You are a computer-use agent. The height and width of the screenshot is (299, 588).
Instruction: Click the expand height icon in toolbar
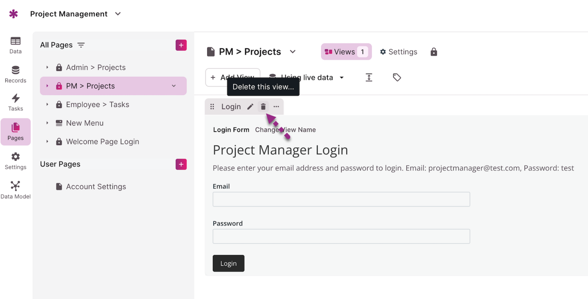tap(369, 78)
